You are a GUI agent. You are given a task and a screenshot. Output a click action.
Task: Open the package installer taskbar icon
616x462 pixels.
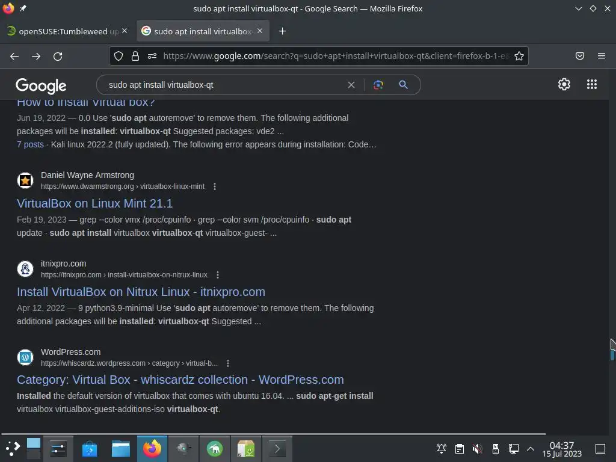pyautogui.click(x=246, y=449)
